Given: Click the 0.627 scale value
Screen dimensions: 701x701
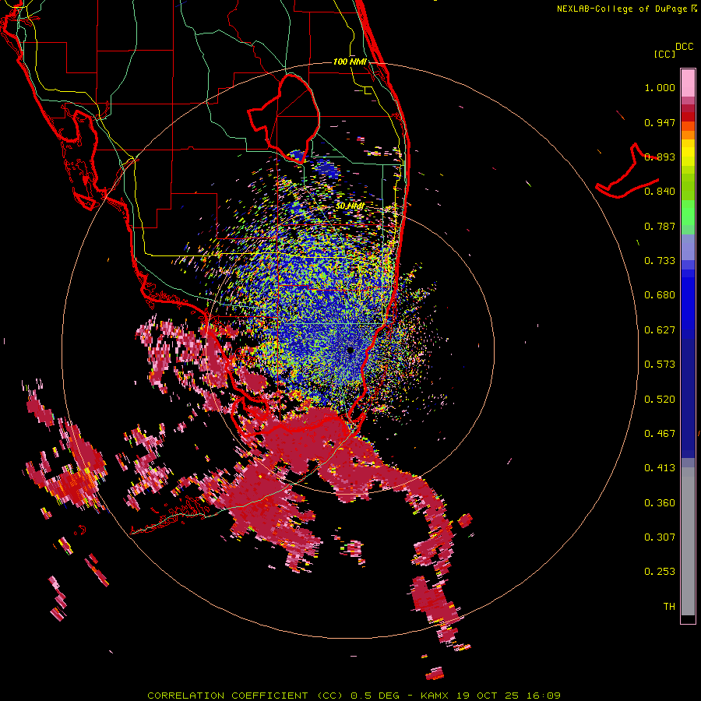Looking at the screenshot, I should 660,330.
